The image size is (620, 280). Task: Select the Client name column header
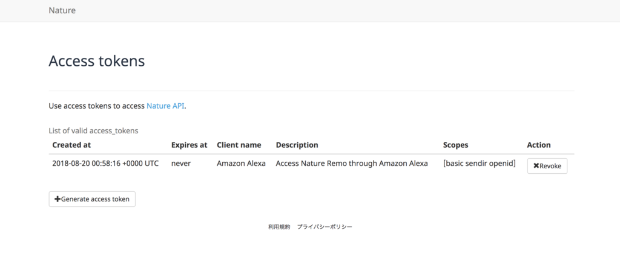coord(239,145)
